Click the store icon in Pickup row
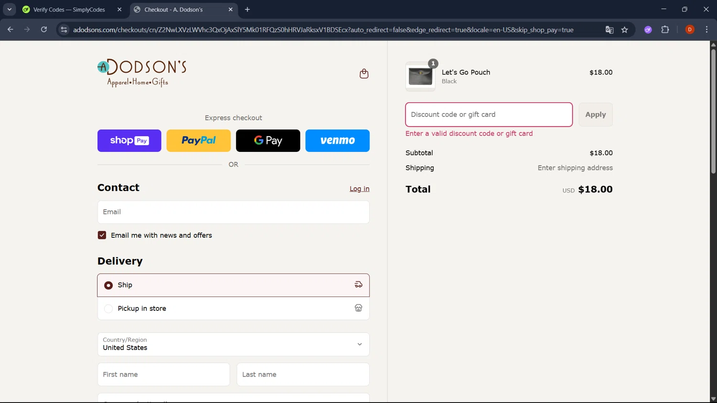 358,308
